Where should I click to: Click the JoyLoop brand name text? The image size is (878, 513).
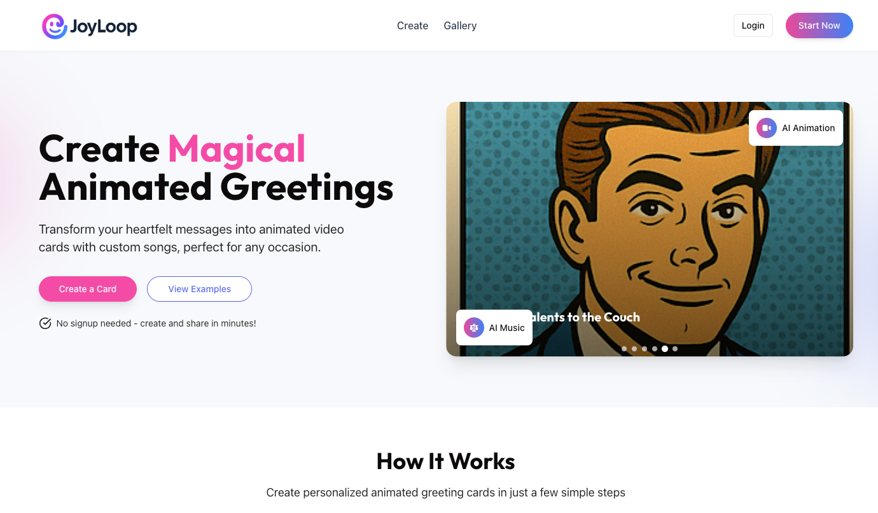[x=104, y=27]
